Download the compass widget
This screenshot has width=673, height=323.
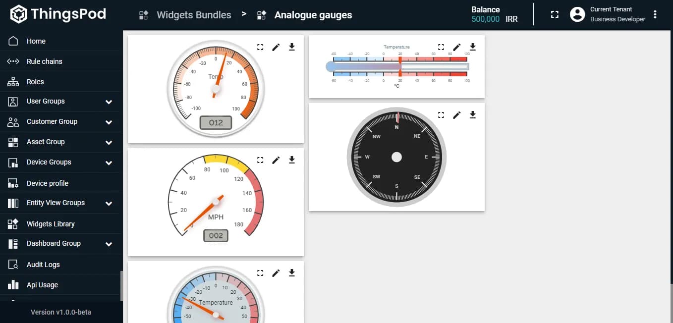click(473, 115)
